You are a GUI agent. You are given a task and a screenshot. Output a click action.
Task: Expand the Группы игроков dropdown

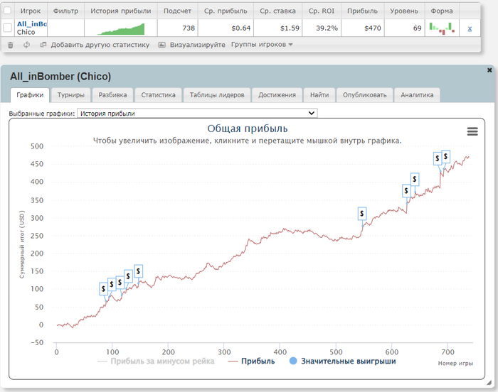[x=262, y=45]
